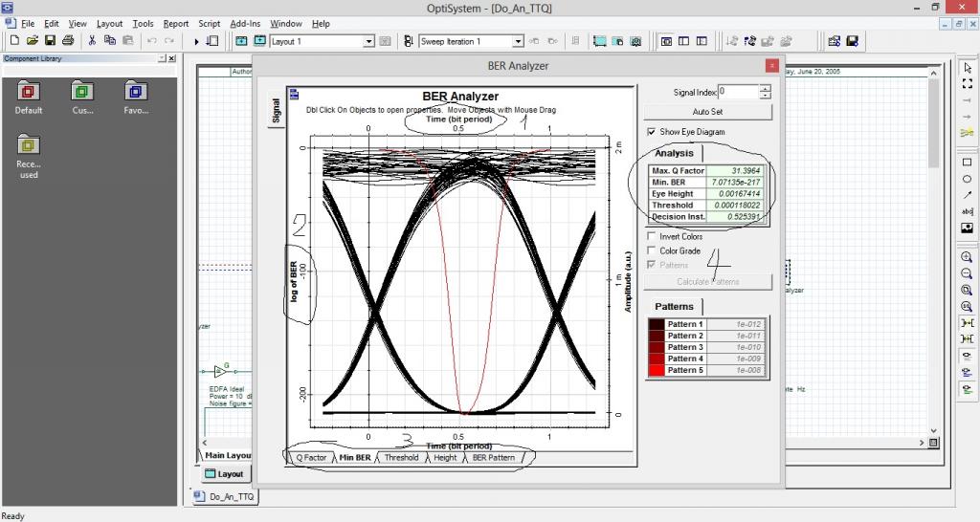
Task: Click the Cut scissors icon
Action: [x=93, y=41]
